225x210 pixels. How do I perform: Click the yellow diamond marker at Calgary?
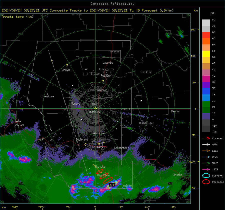click(99, 144)
